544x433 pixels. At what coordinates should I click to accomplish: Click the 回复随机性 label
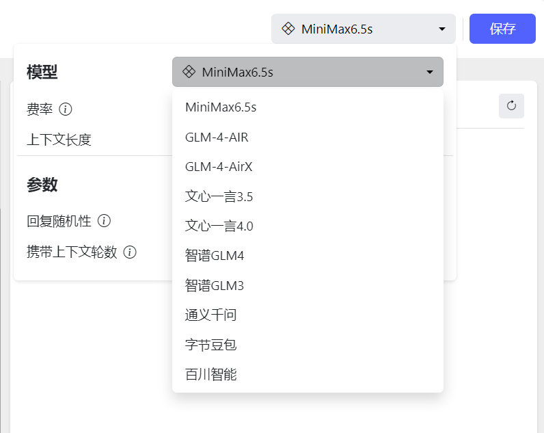point(59,221)
